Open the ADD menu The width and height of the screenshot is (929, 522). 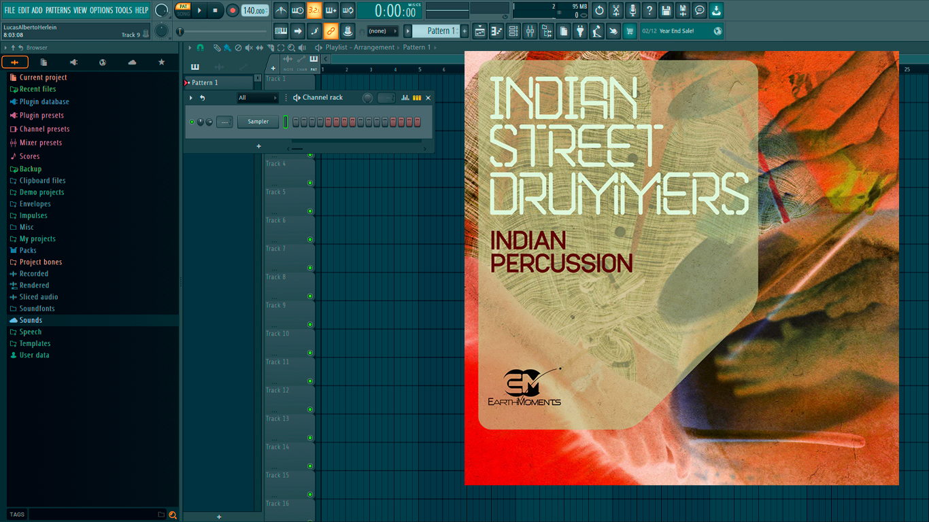(x=37, y=10)
